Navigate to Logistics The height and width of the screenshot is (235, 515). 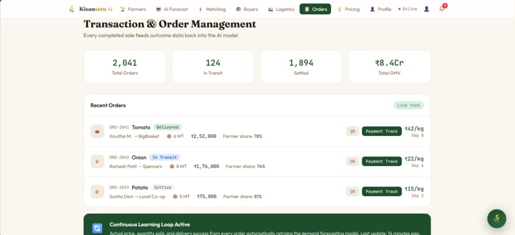tap(281, 9)
